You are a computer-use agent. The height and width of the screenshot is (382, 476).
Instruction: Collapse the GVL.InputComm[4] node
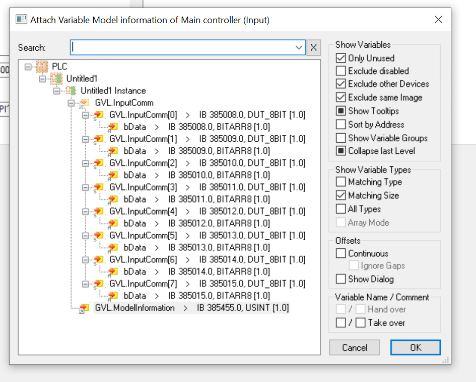click(x=85, y=212)
